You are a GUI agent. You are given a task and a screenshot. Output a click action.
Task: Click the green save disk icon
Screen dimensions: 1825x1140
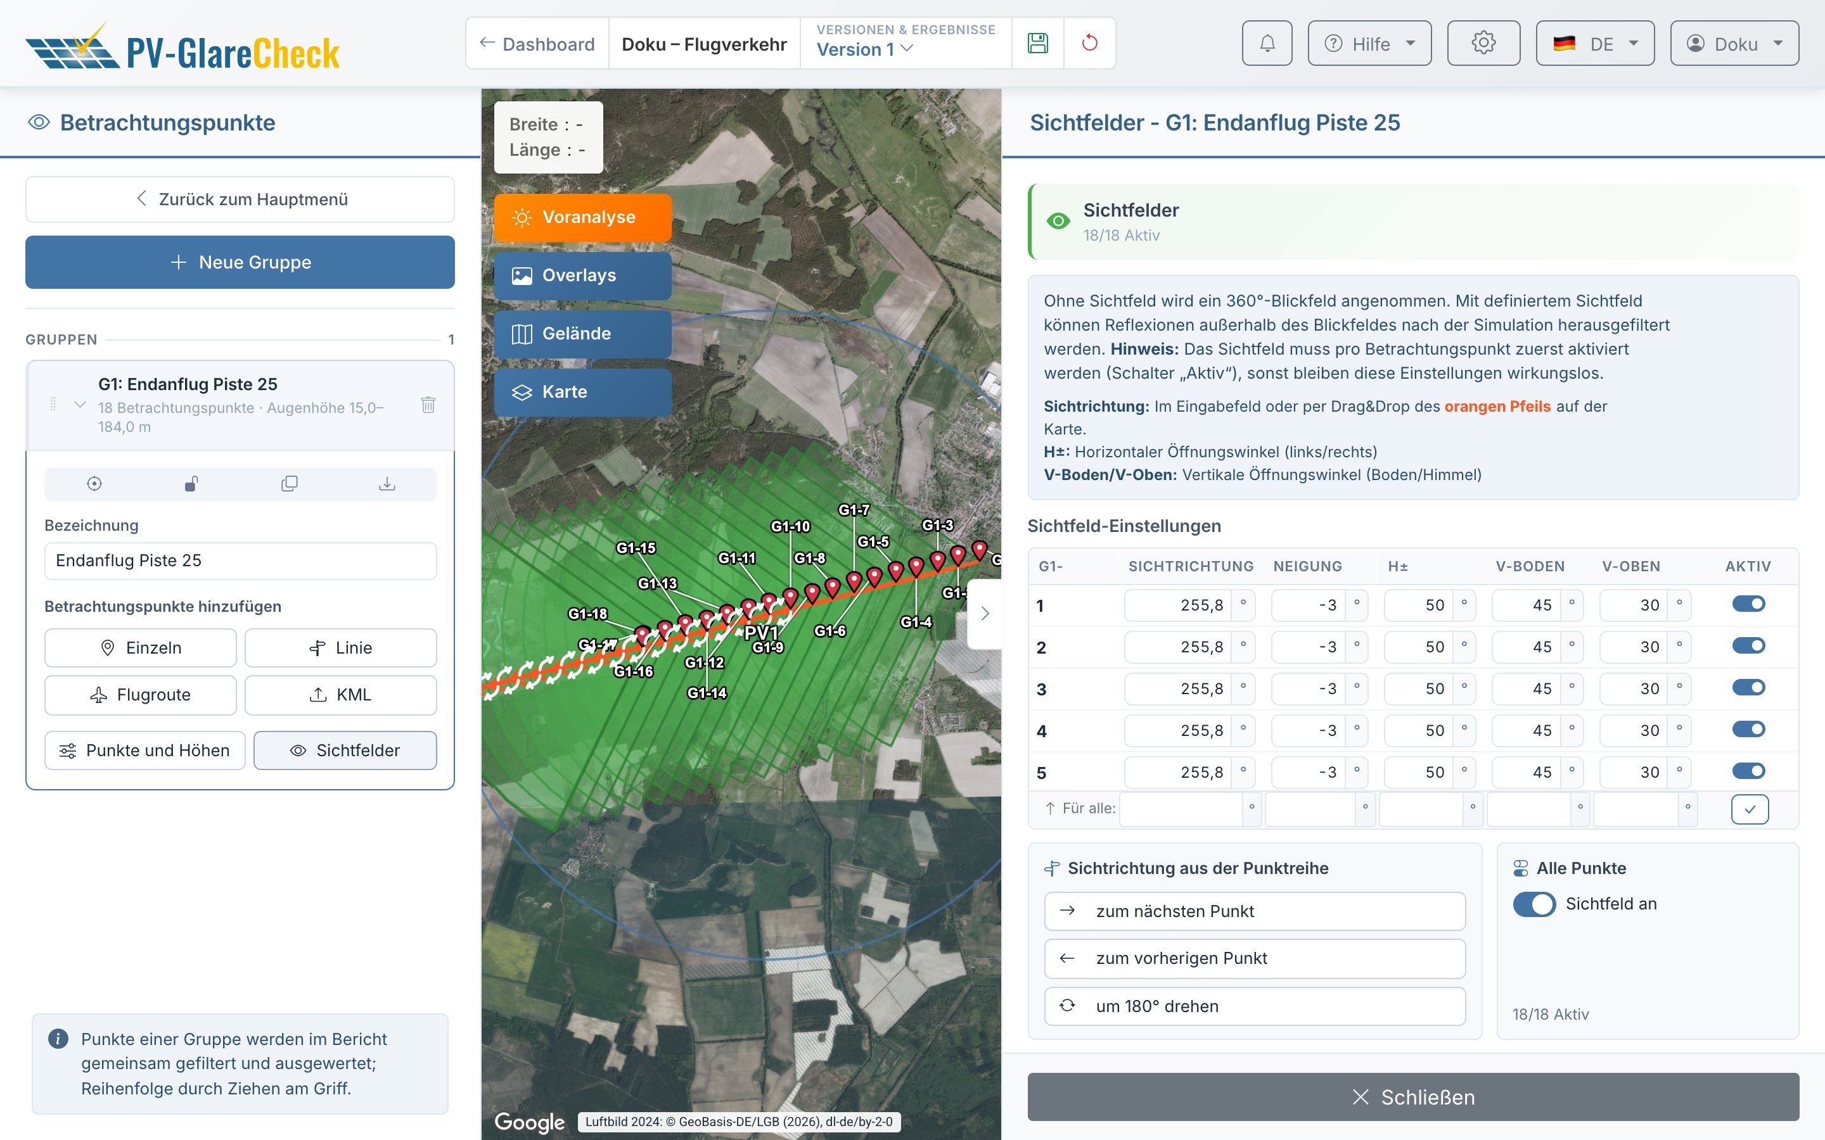[x=1038, y=44]
